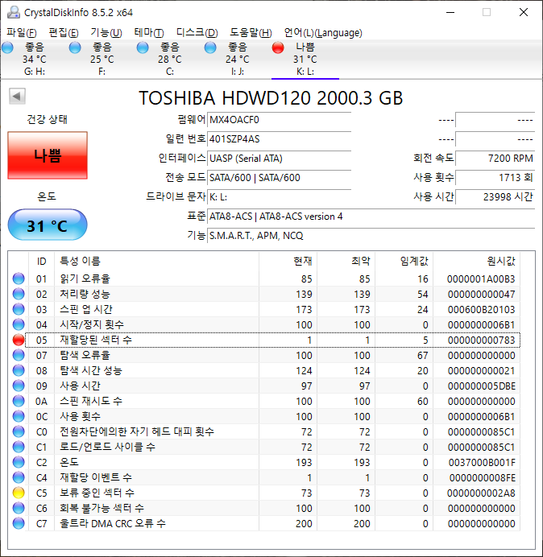Click the blue status icon on row 09
The image size is (543, 557).
(x=19, y=386)
